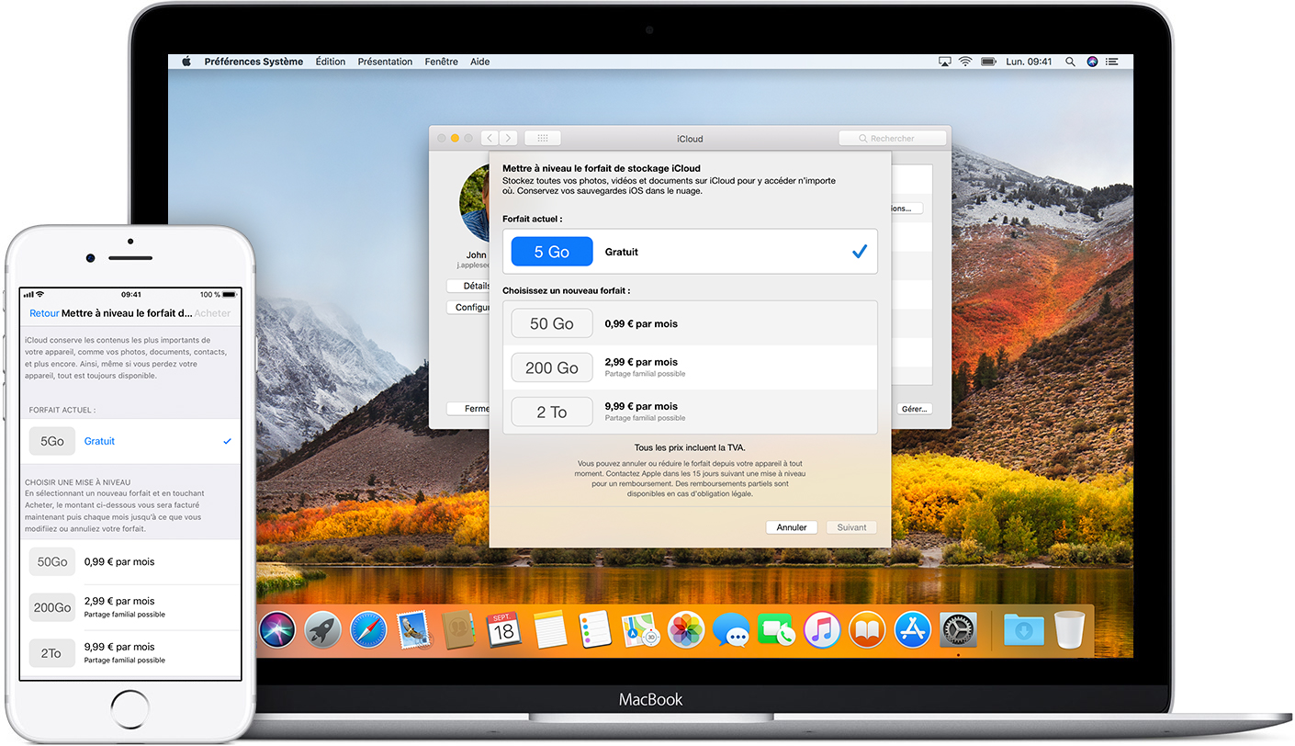Open Spotlight magnifier in menu bar
The height and width of the screenshot is (746, 1295).
tap(1070, 62)
